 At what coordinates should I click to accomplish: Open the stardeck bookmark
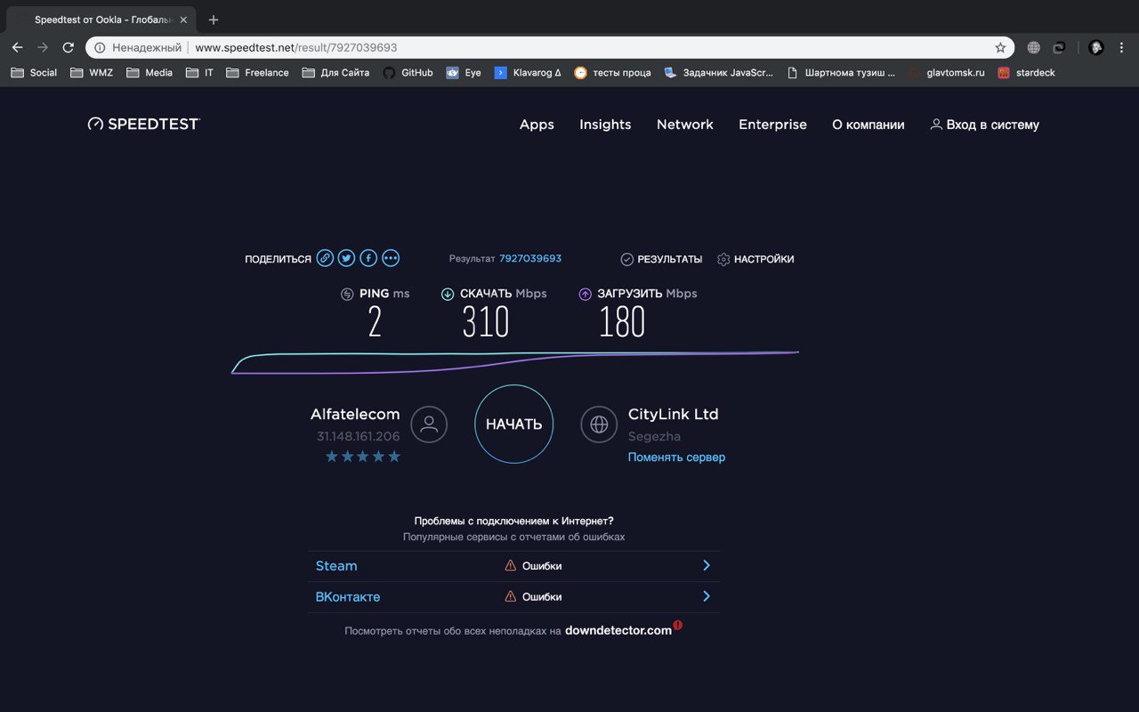1026,73
